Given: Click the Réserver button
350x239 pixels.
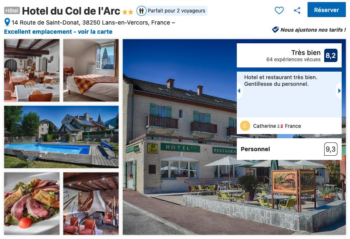Looking at the screenshot, I should point(326,10).
